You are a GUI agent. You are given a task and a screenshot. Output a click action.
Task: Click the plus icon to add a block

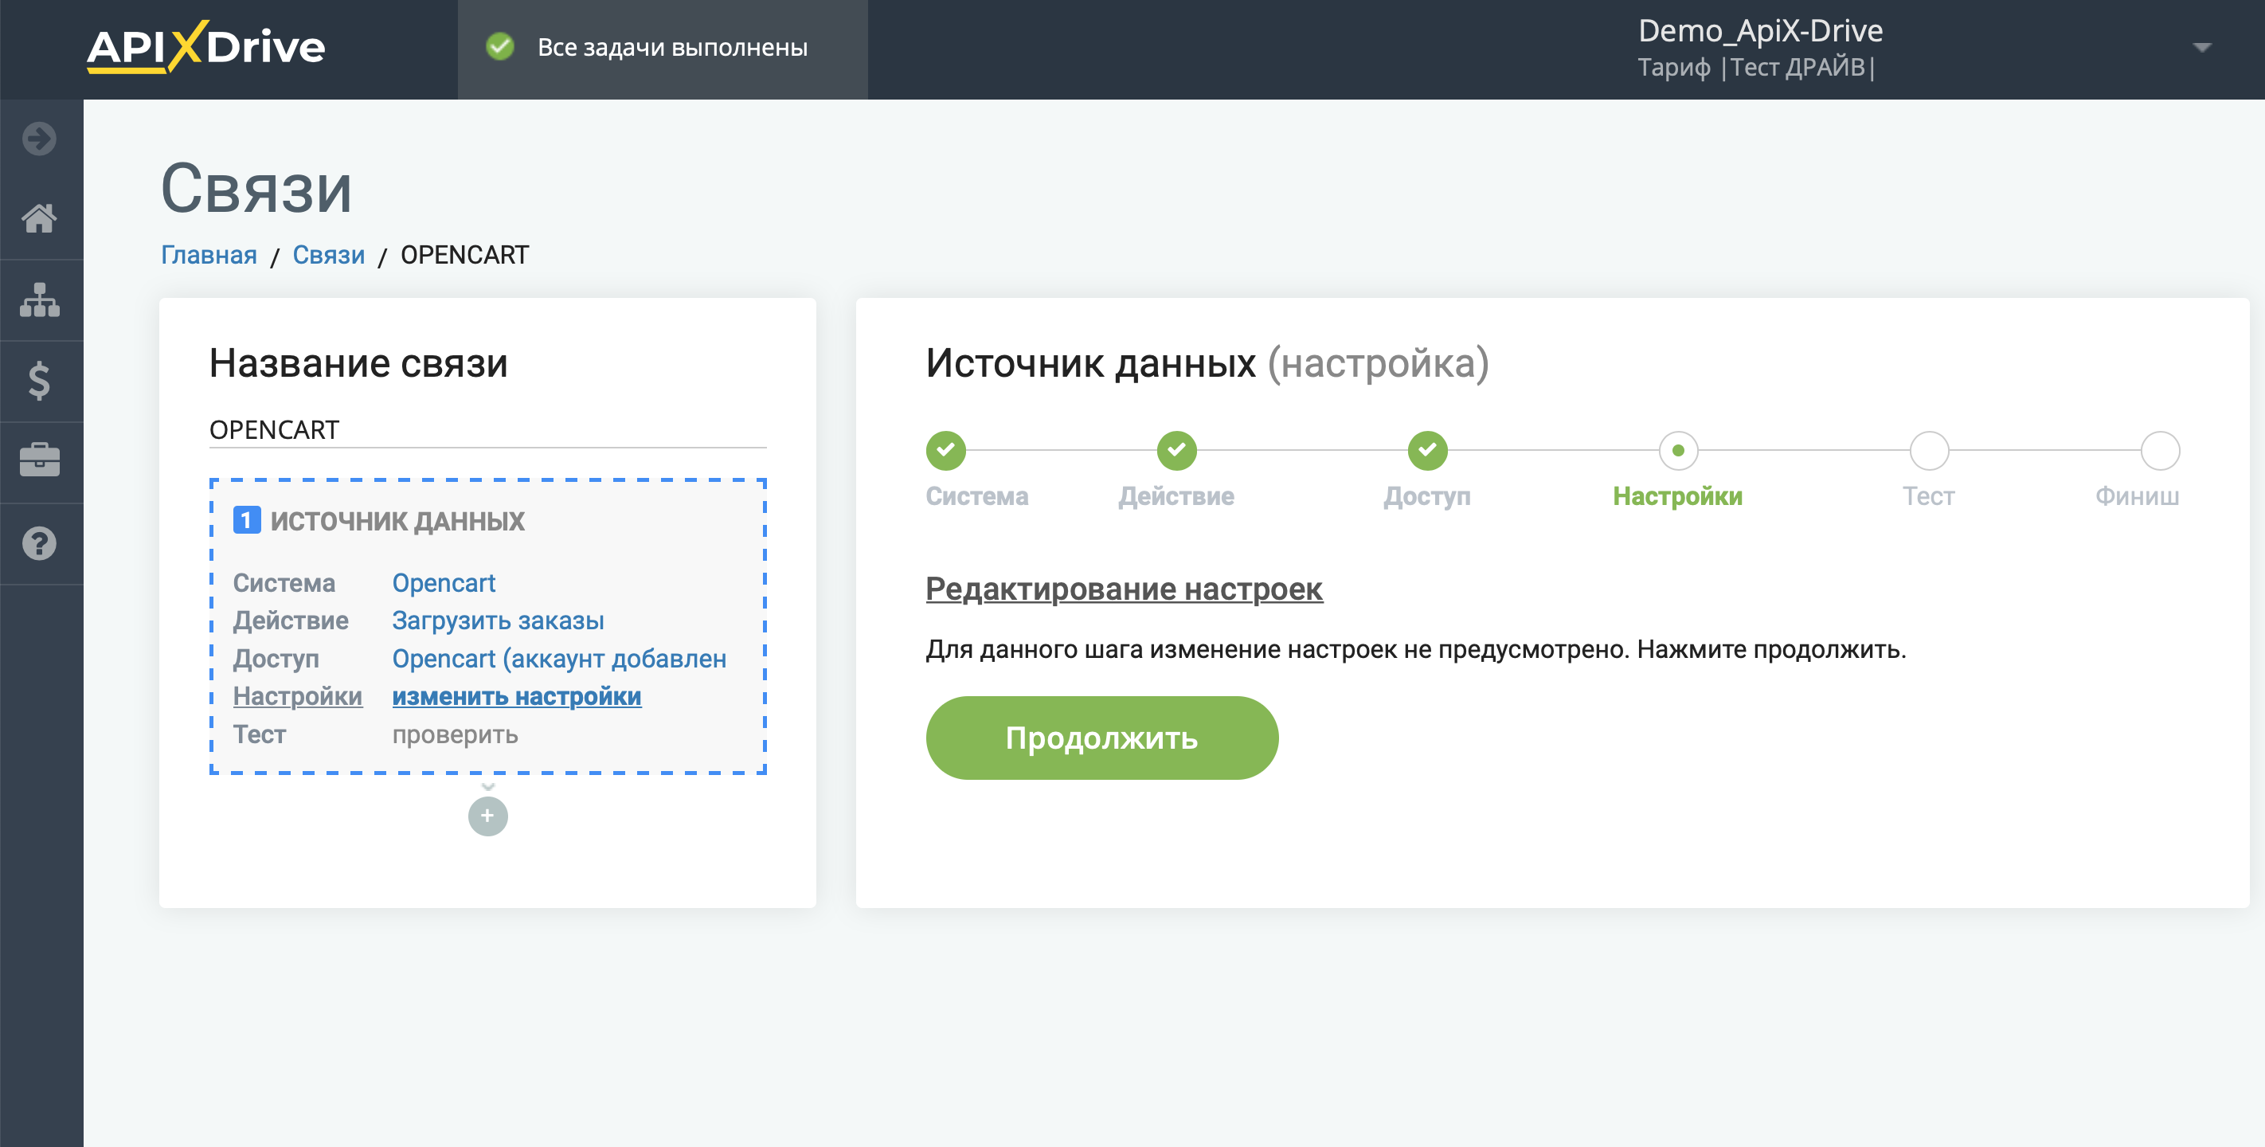point(488,816)
